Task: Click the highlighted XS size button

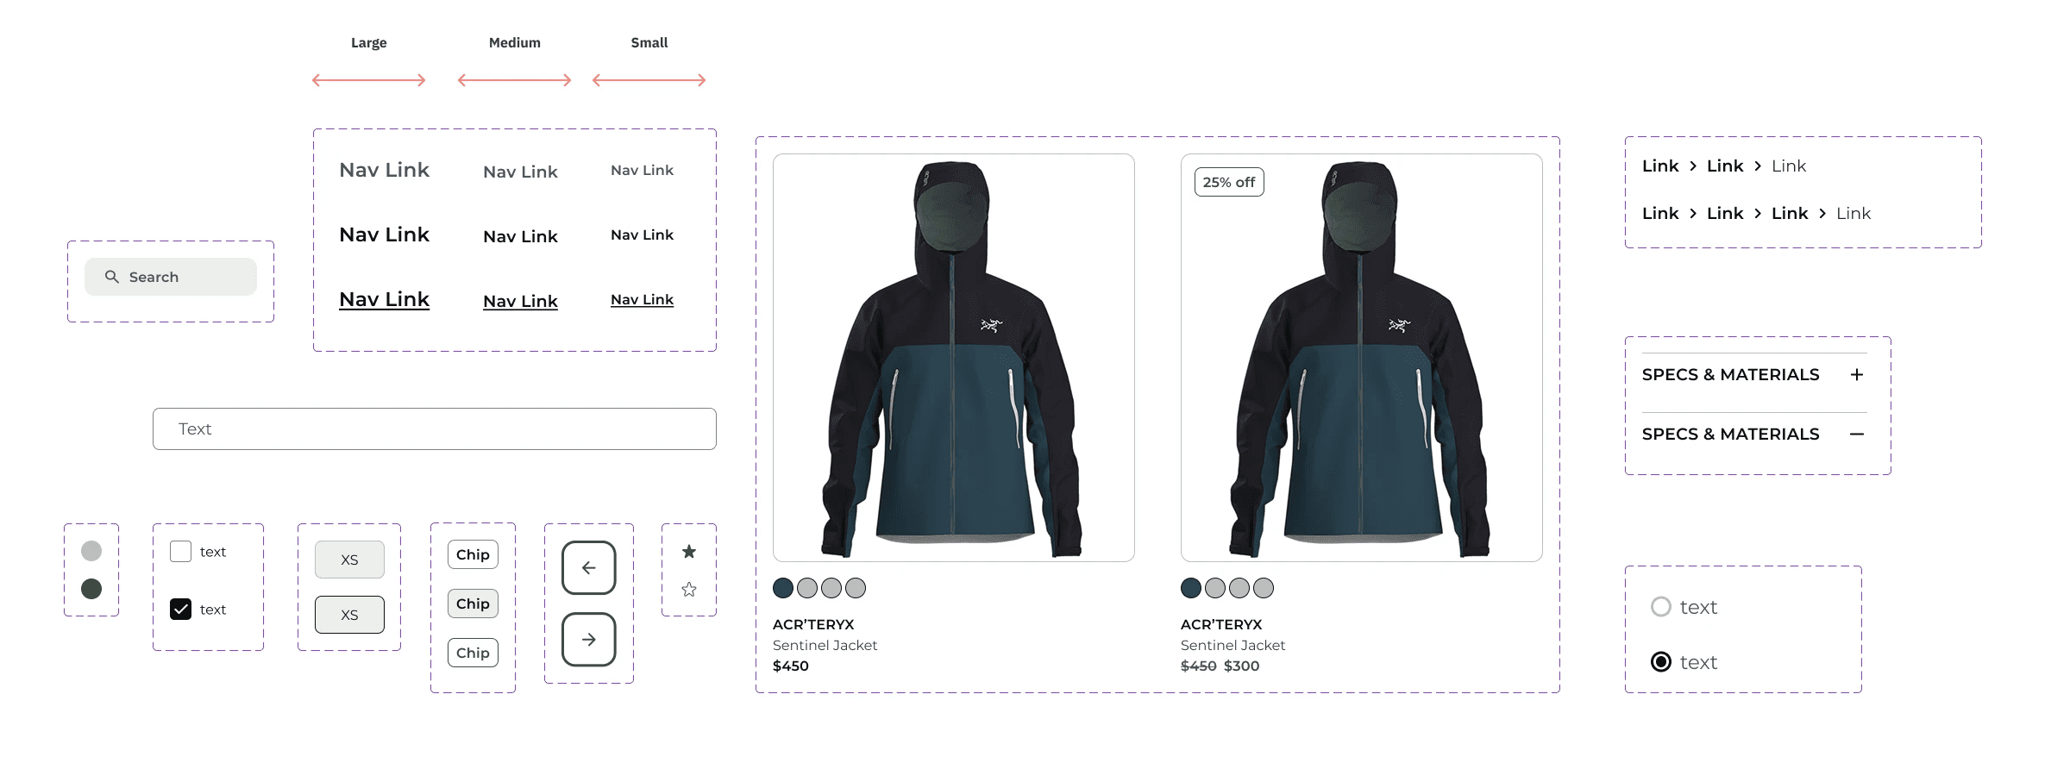Action: click(x=349, y=615)
